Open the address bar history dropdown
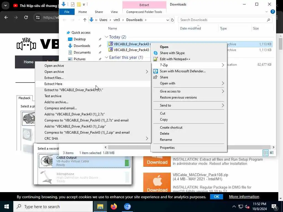The width and height of the screenshot is (283, 212). coord(168,20)
